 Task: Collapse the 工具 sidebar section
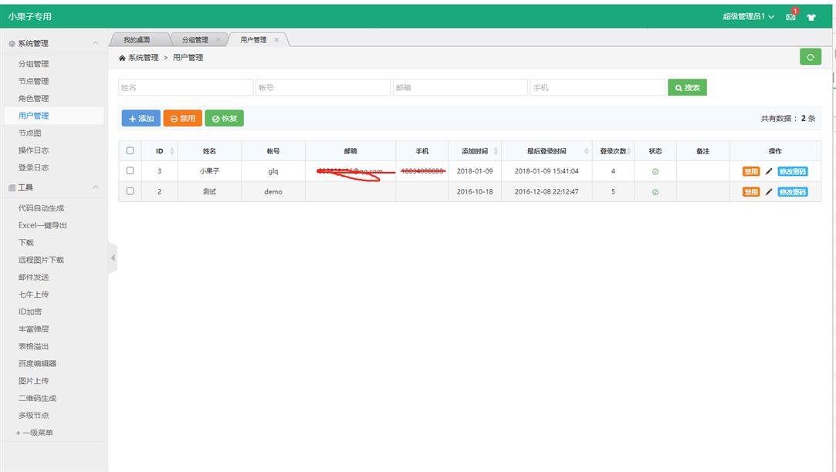95,187
